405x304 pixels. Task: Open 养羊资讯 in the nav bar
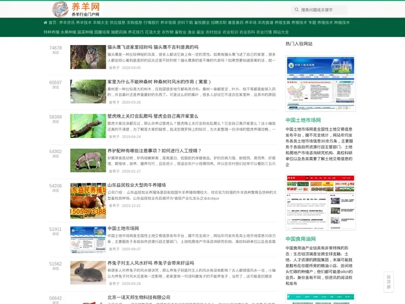[x=67, y=23]
